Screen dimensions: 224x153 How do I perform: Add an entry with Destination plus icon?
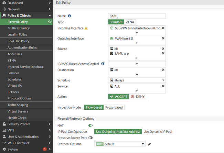(x=137, y=74)
